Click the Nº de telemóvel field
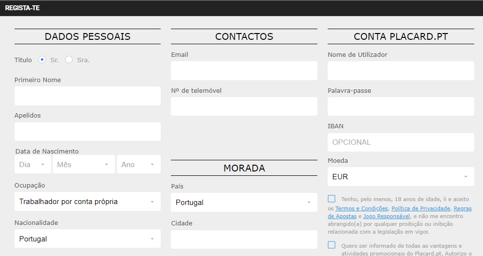This screenshot has width=483, height=256. (x=244, y=107)
